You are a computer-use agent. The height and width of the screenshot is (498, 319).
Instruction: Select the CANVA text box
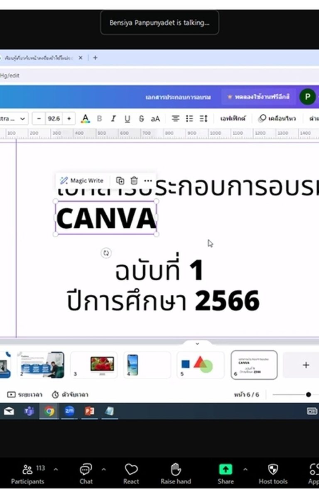[106, 218]
